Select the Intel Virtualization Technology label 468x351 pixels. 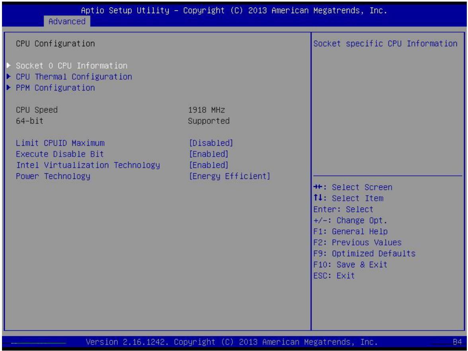(x=88, y=165)
